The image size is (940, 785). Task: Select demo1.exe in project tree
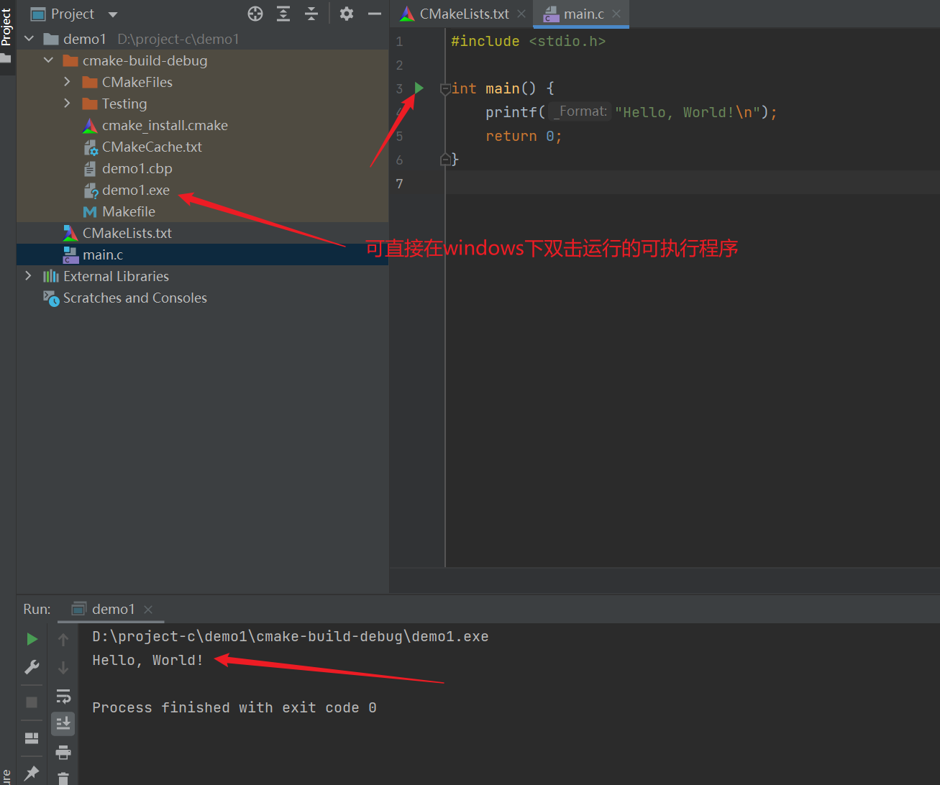[136, 190]
